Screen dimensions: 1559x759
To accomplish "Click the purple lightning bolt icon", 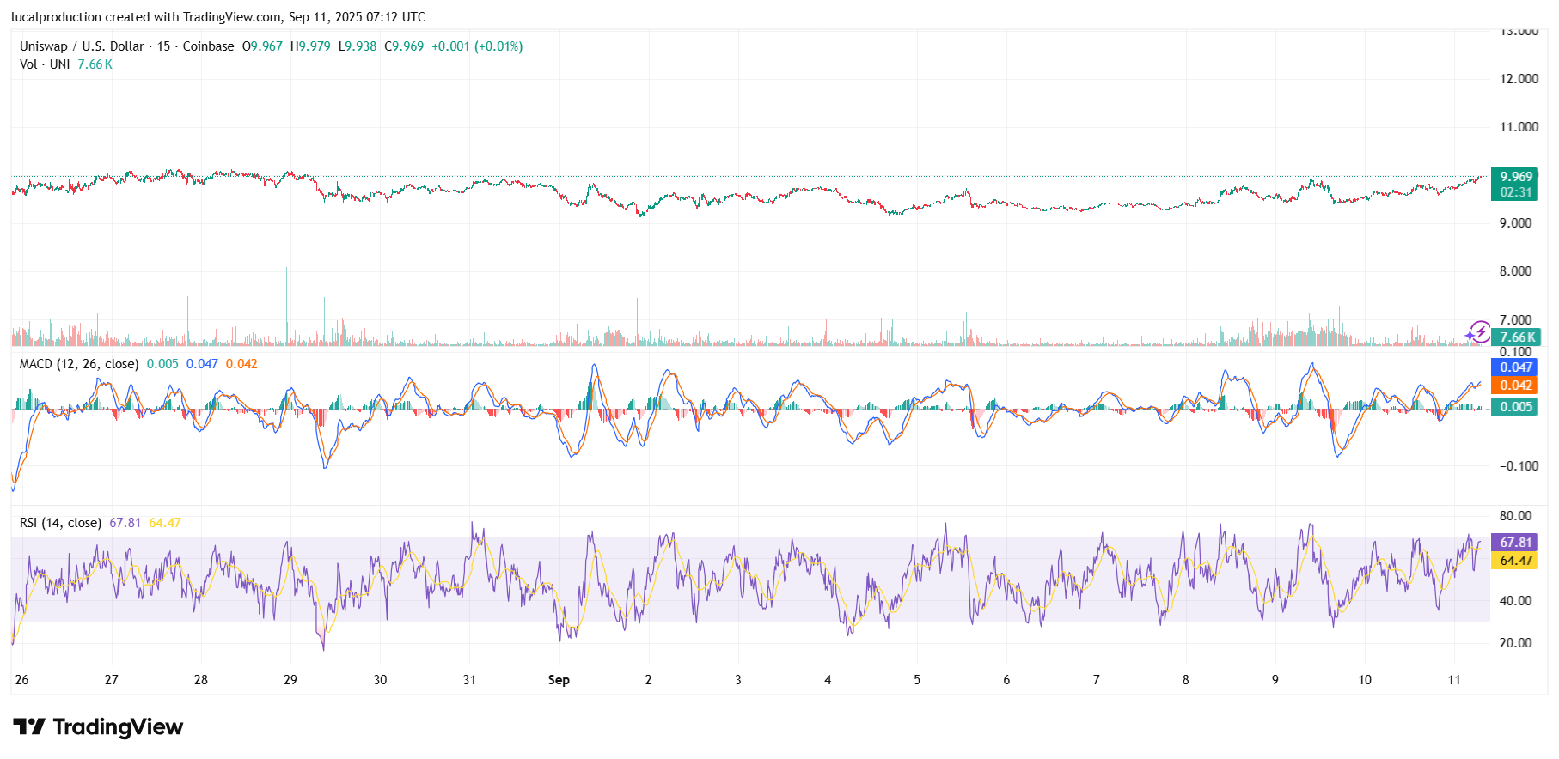I will [1478, 331].
